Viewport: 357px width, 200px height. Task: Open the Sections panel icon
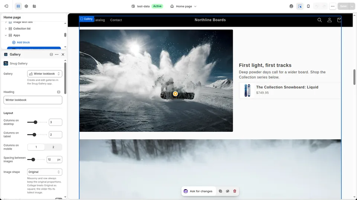(x=18, y=6)
